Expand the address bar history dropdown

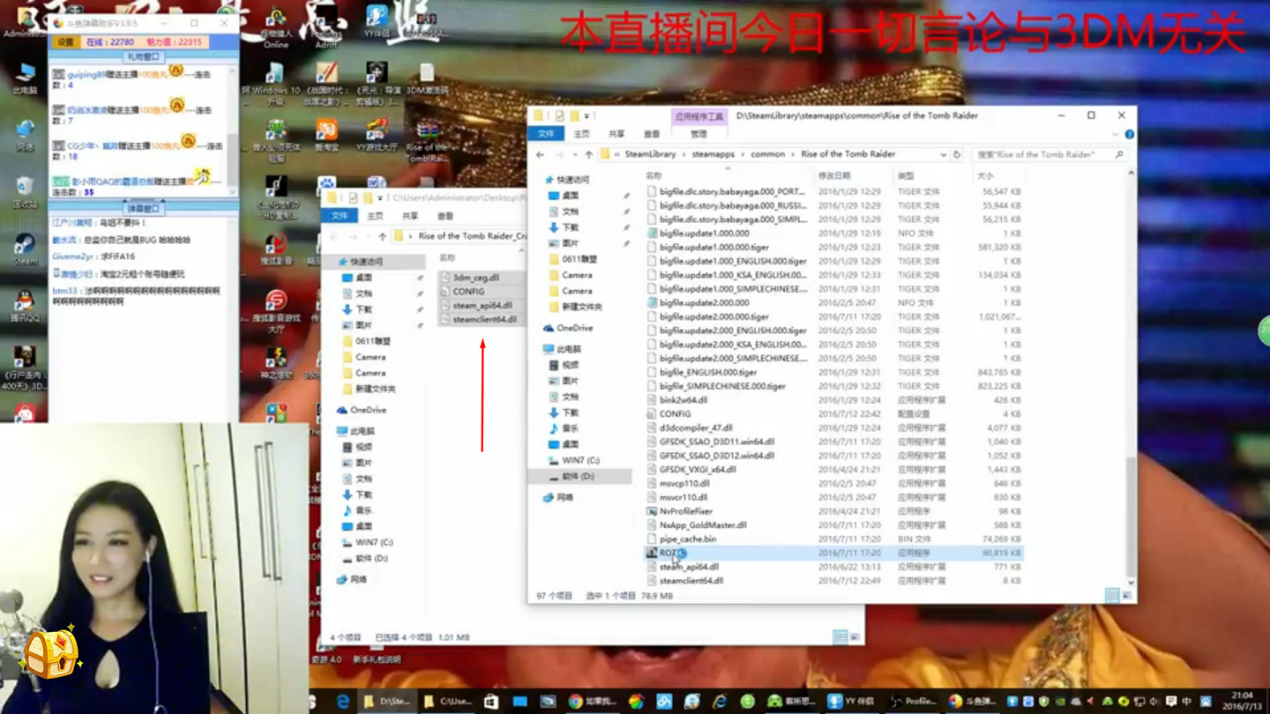(x=943, y=154)
